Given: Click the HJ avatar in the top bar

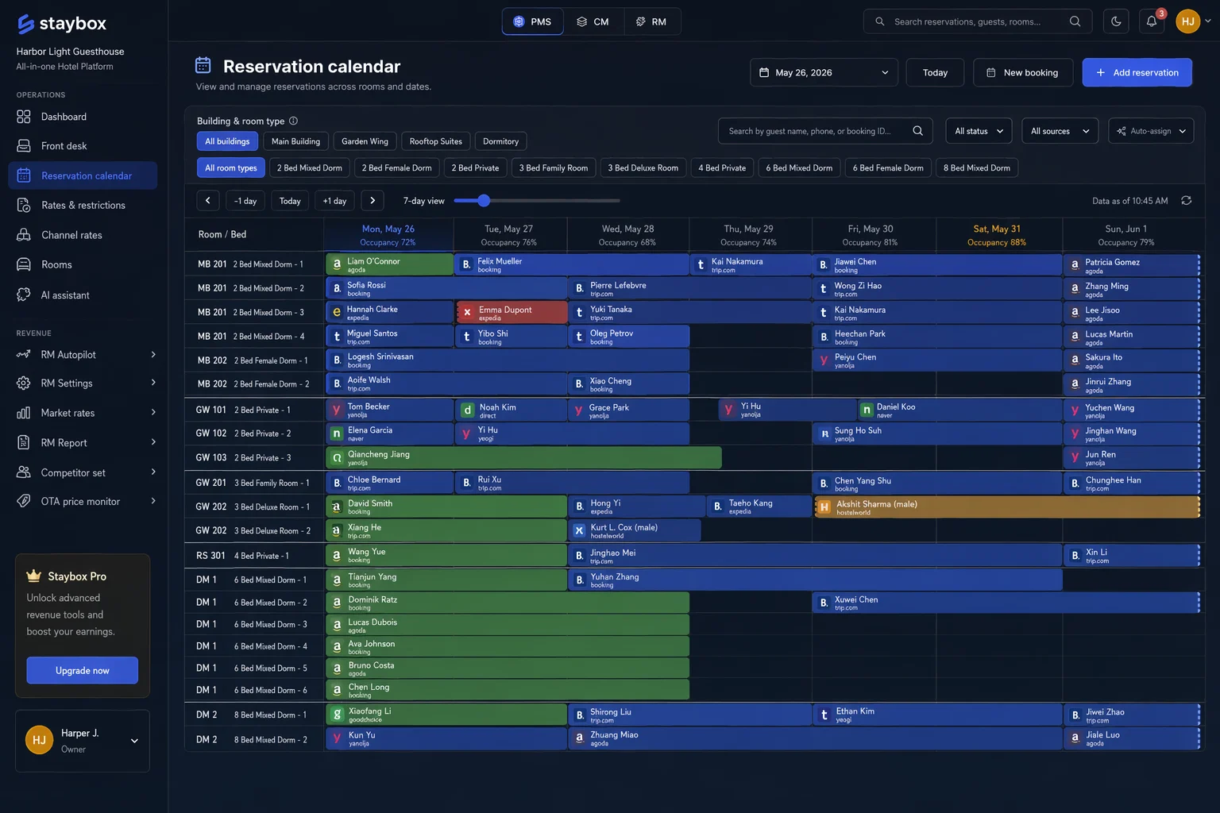Looking at the screenshot, I should [1188, 21].
